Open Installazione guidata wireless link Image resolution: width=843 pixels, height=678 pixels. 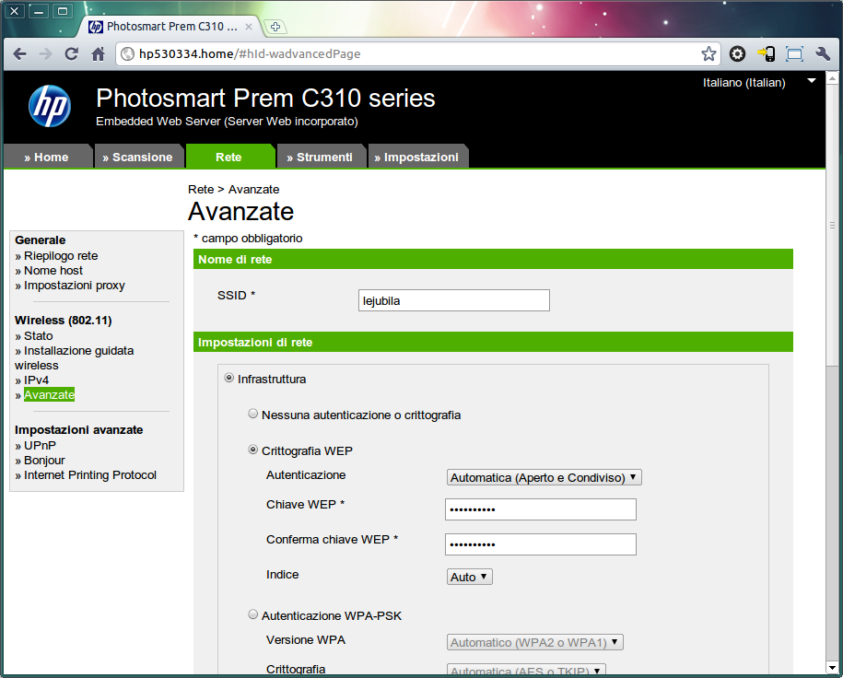click(x=75, y=358)
